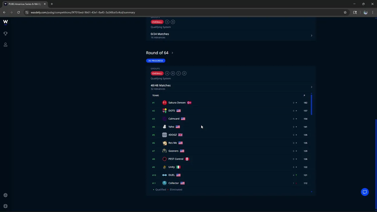Open the blue chat widget button
The image size is (377, 212).
365,192
